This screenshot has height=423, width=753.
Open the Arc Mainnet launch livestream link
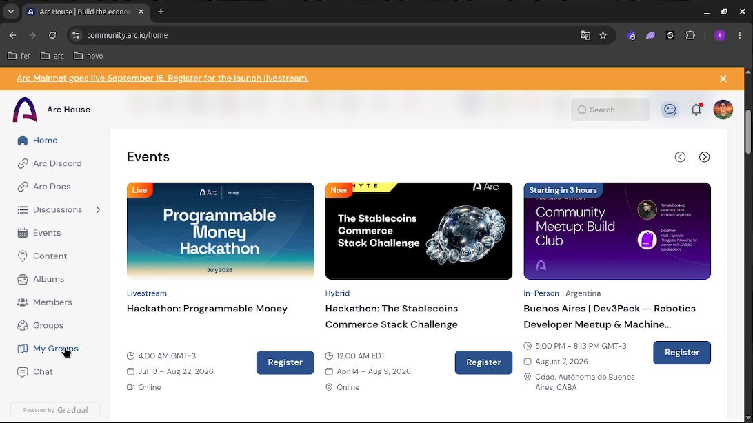click(163, 78)
